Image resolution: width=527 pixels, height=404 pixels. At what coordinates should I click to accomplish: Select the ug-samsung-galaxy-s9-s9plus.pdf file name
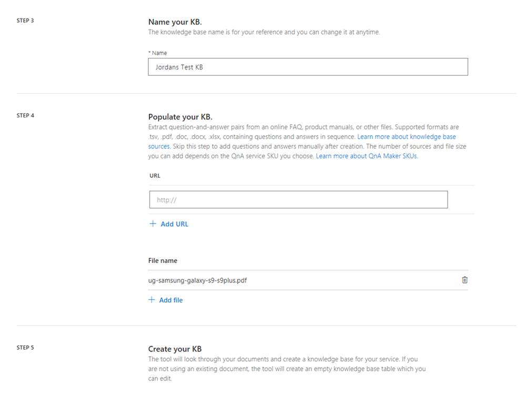coord(198,280)
